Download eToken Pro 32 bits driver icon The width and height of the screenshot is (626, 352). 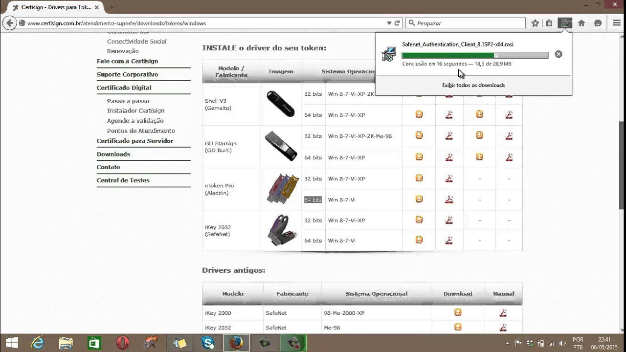[x=419, y=178]
